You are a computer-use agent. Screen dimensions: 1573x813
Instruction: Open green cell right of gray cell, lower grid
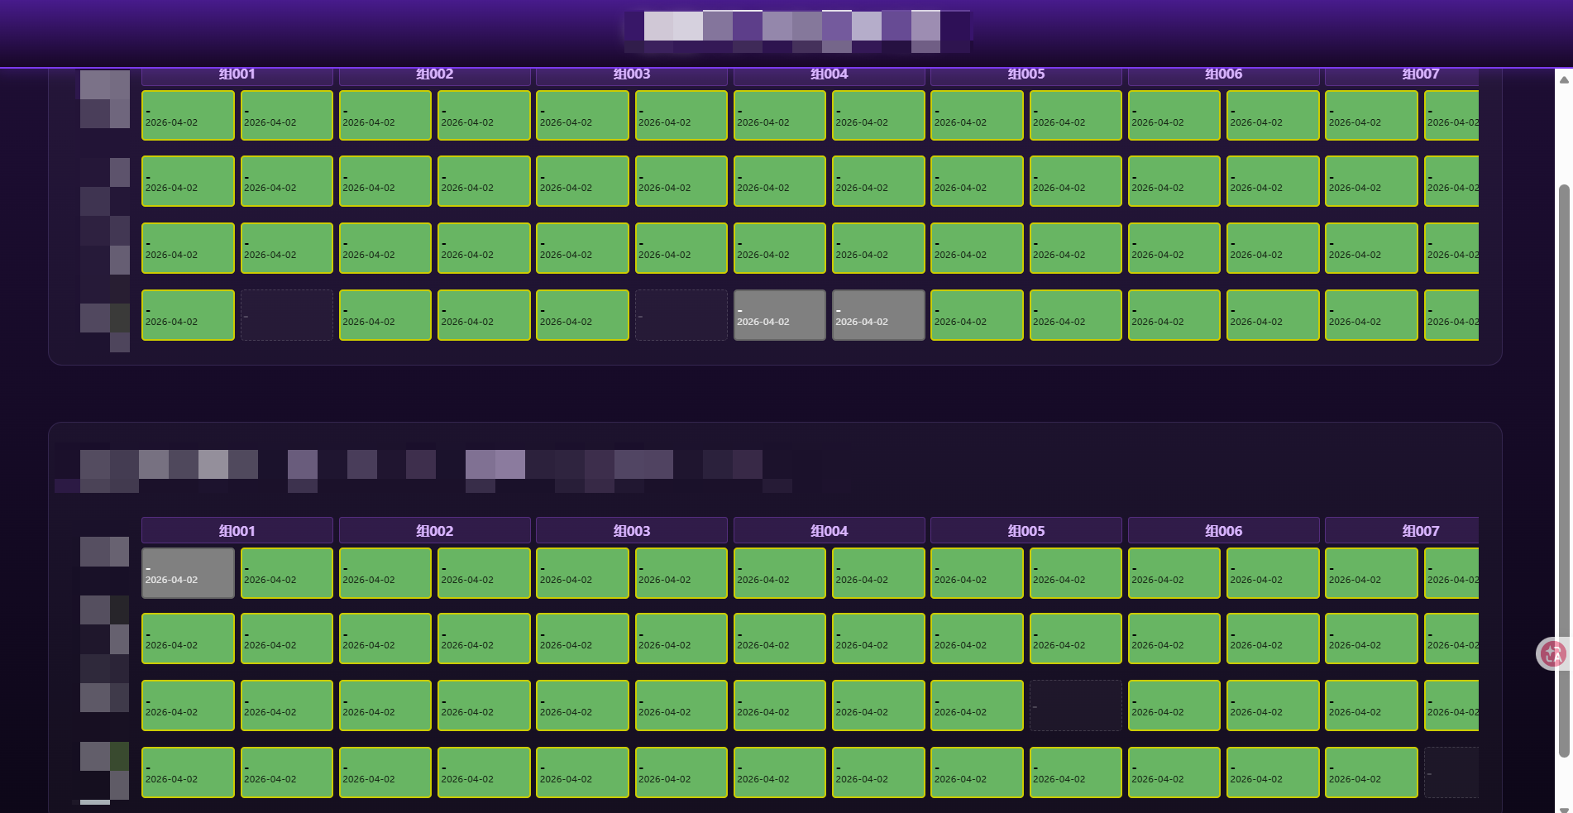(x=287, y=573)
